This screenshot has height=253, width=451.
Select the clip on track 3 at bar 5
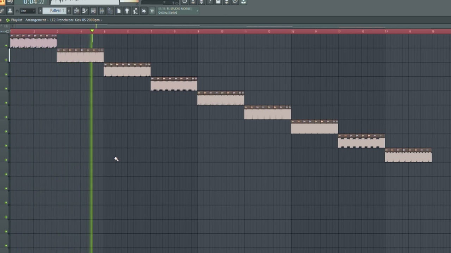127,70
